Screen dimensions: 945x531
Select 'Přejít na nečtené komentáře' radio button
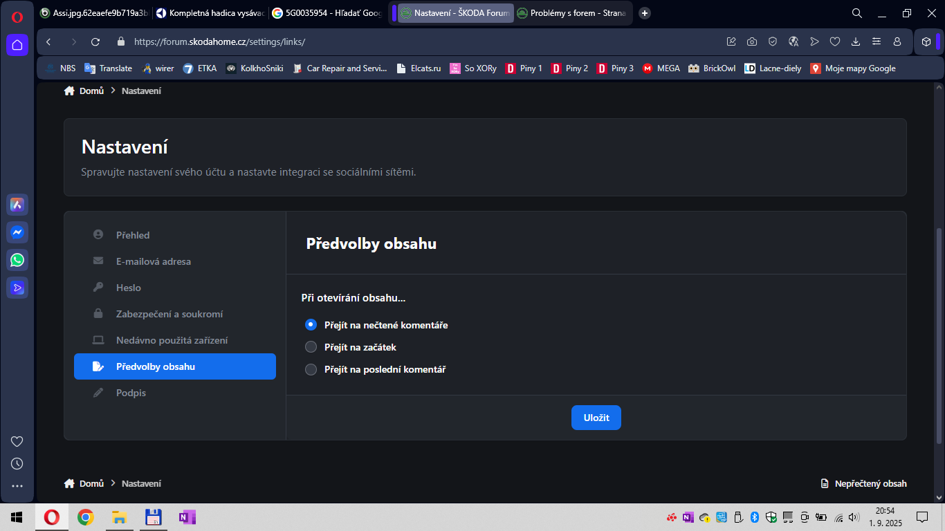tap(311, 324)
